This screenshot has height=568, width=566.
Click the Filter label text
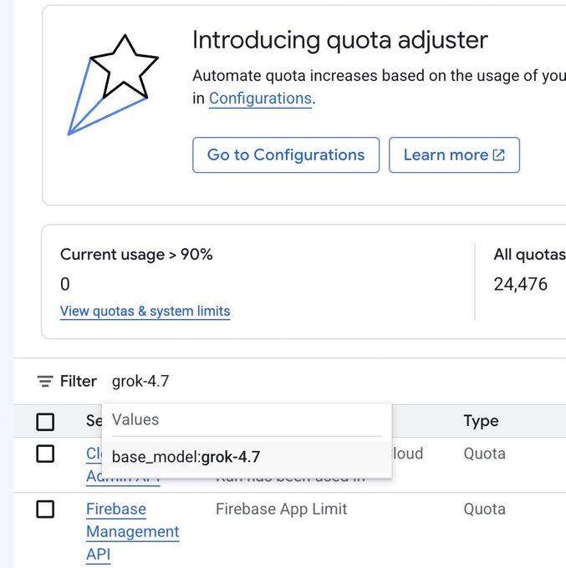pos(79,381)
